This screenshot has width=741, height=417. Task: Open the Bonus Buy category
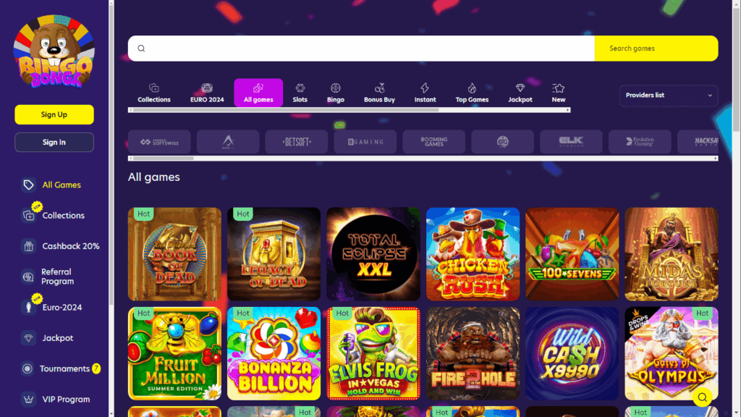pos(379,93)
